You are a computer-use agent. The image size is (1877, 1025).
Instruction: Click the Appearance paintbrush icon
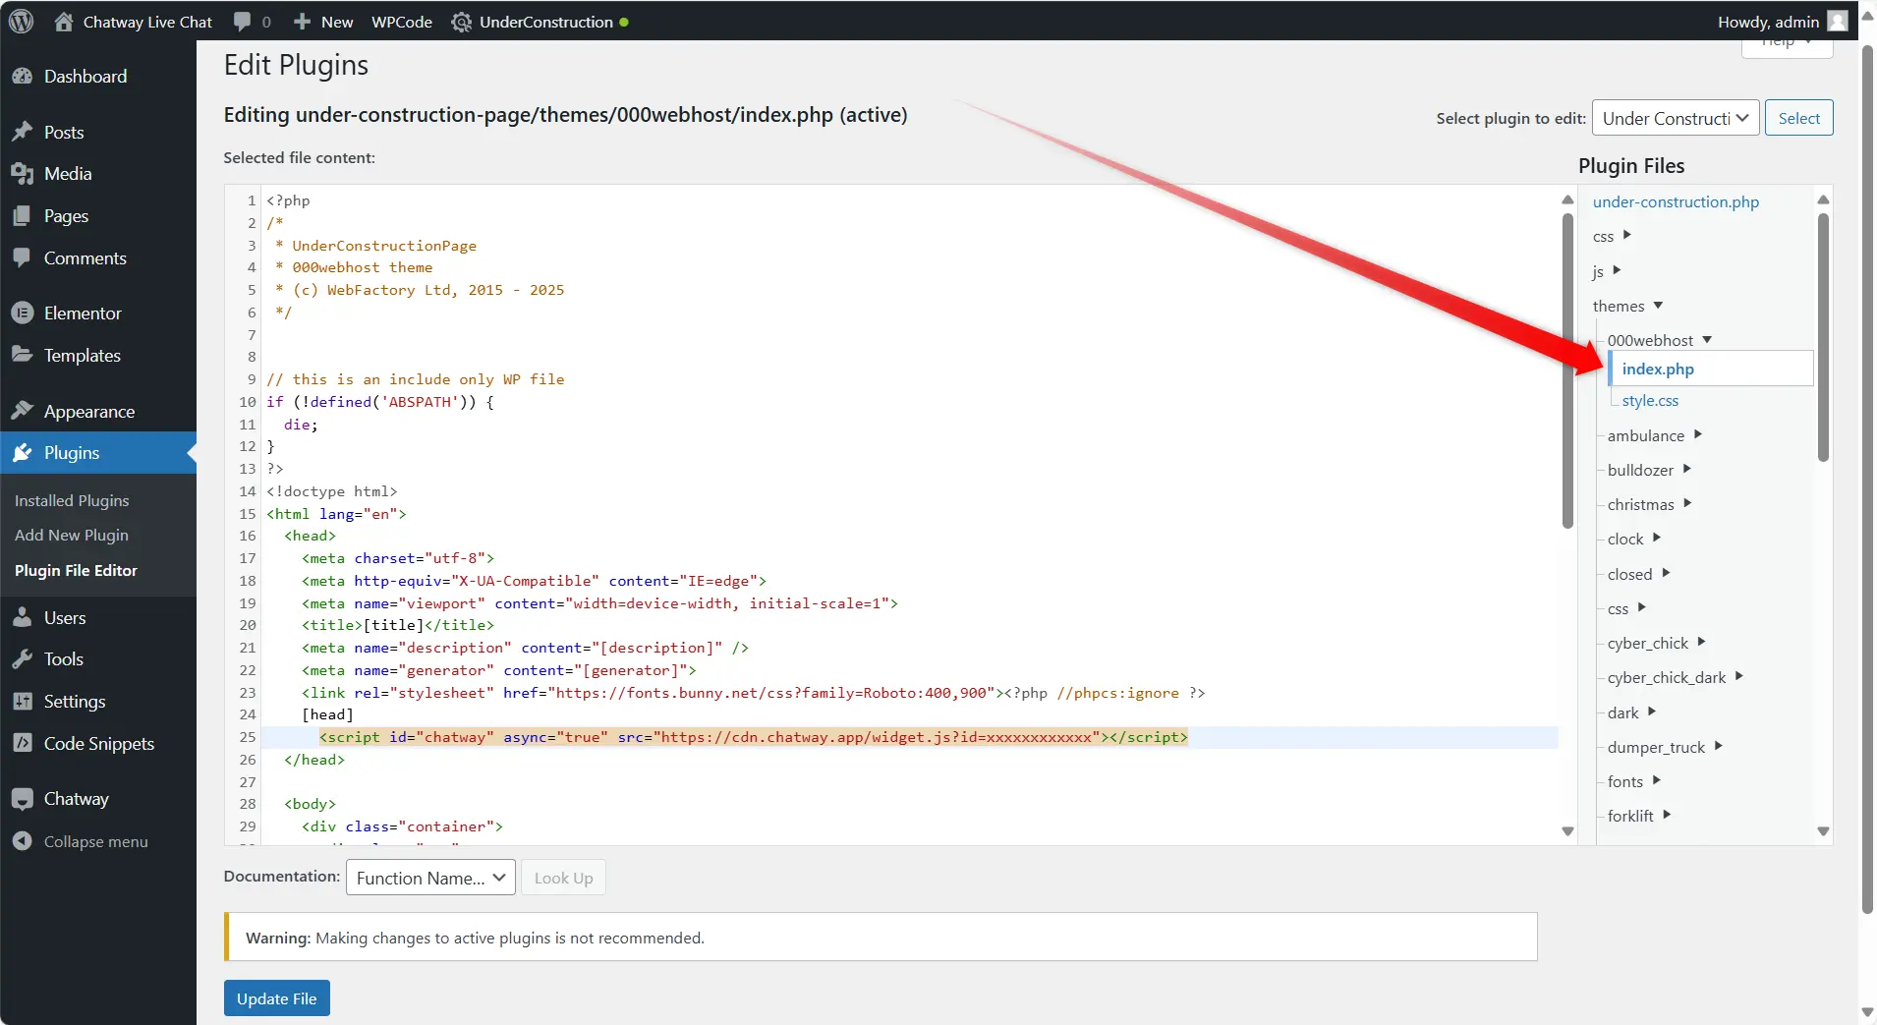[23, 411]
